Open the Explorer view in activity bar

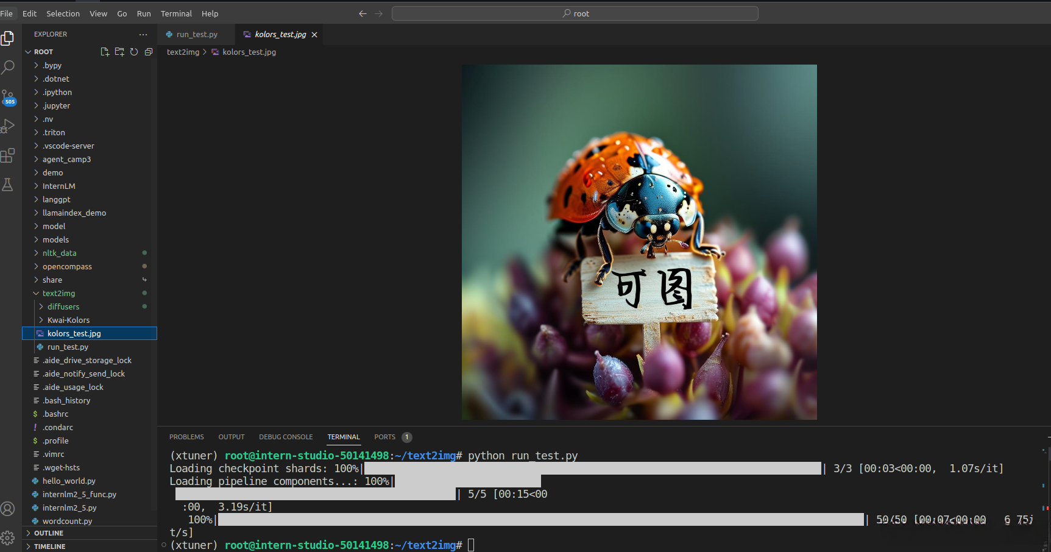click(x=8, y=38)
